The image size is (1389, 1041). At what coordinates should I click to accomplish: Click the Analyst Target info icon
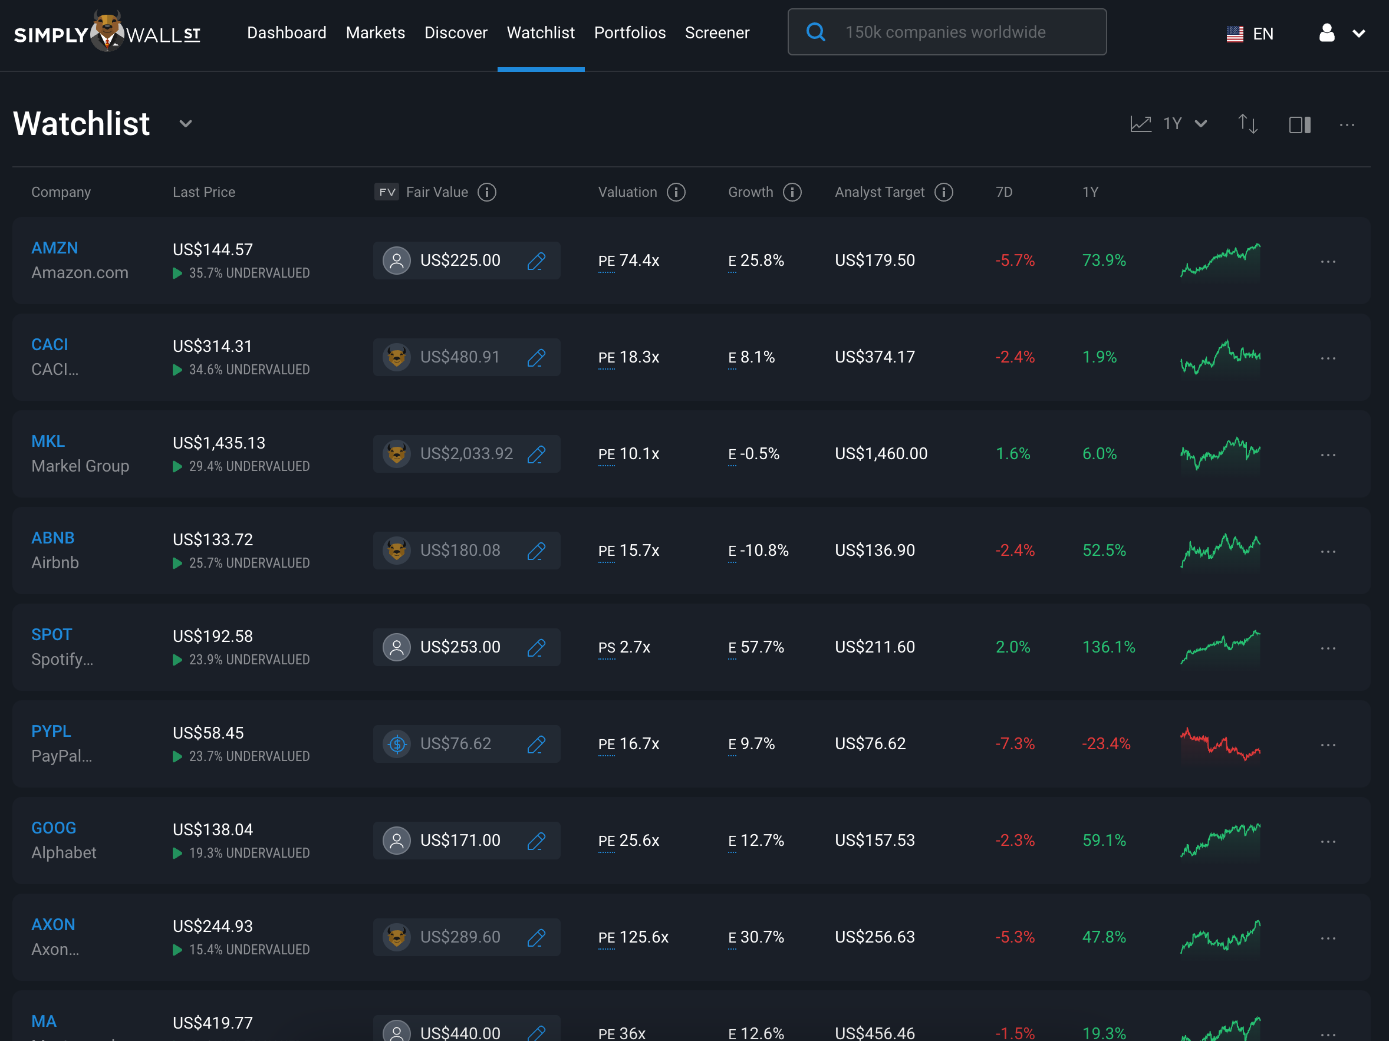[x=943, y=192]
